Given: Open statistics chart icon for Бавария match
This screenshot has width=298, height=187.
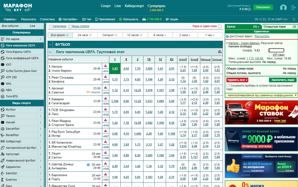Looking at the screenshot, I should [105, 98].
